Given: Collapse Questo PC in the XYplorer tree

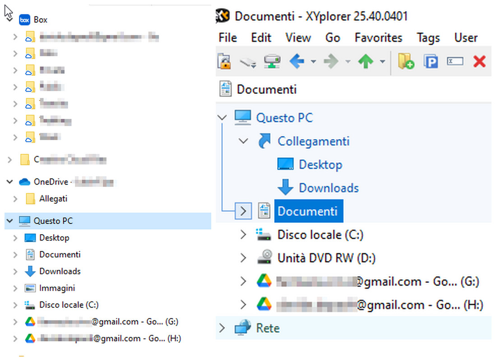Looking at the screenshot, I should (x=223, y=118).
